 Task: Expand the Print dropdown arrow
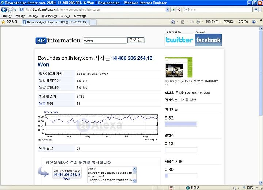202,22
